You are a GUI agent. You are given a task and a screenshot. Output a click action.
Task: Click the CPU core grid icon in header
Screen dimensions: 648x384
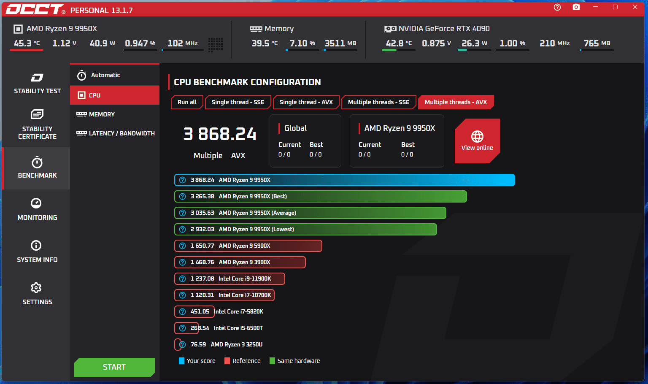pyautogui.click(x=216, y=44)
